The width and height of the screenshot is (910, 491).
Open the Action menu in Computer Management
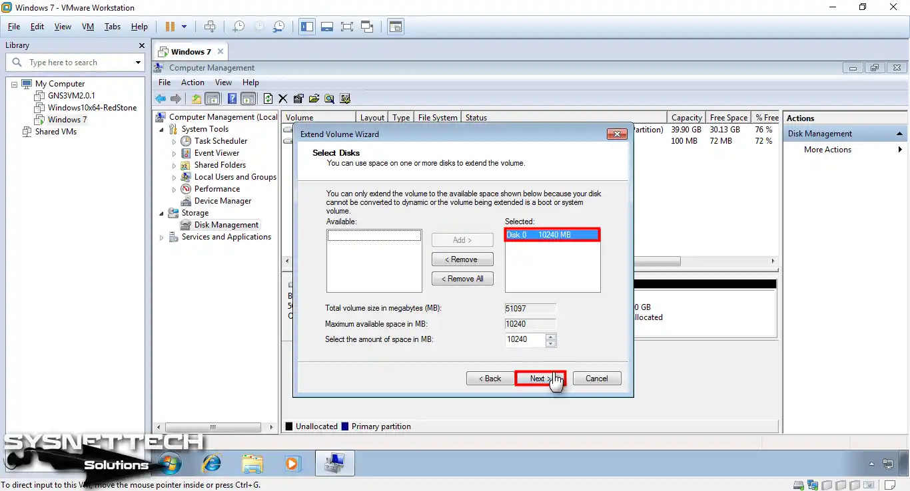pos(193,82)
